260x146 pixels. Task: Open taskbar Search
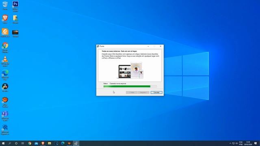click(10, 143)
